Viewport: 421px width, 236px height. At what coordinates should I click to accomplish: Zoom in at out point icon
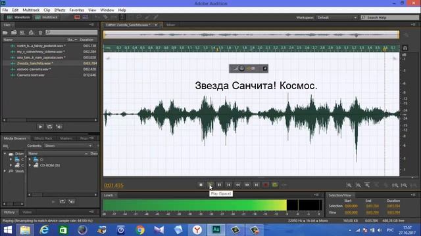pos(404,185)
